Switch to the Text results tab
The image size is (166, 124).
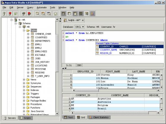tap(68, 118)
